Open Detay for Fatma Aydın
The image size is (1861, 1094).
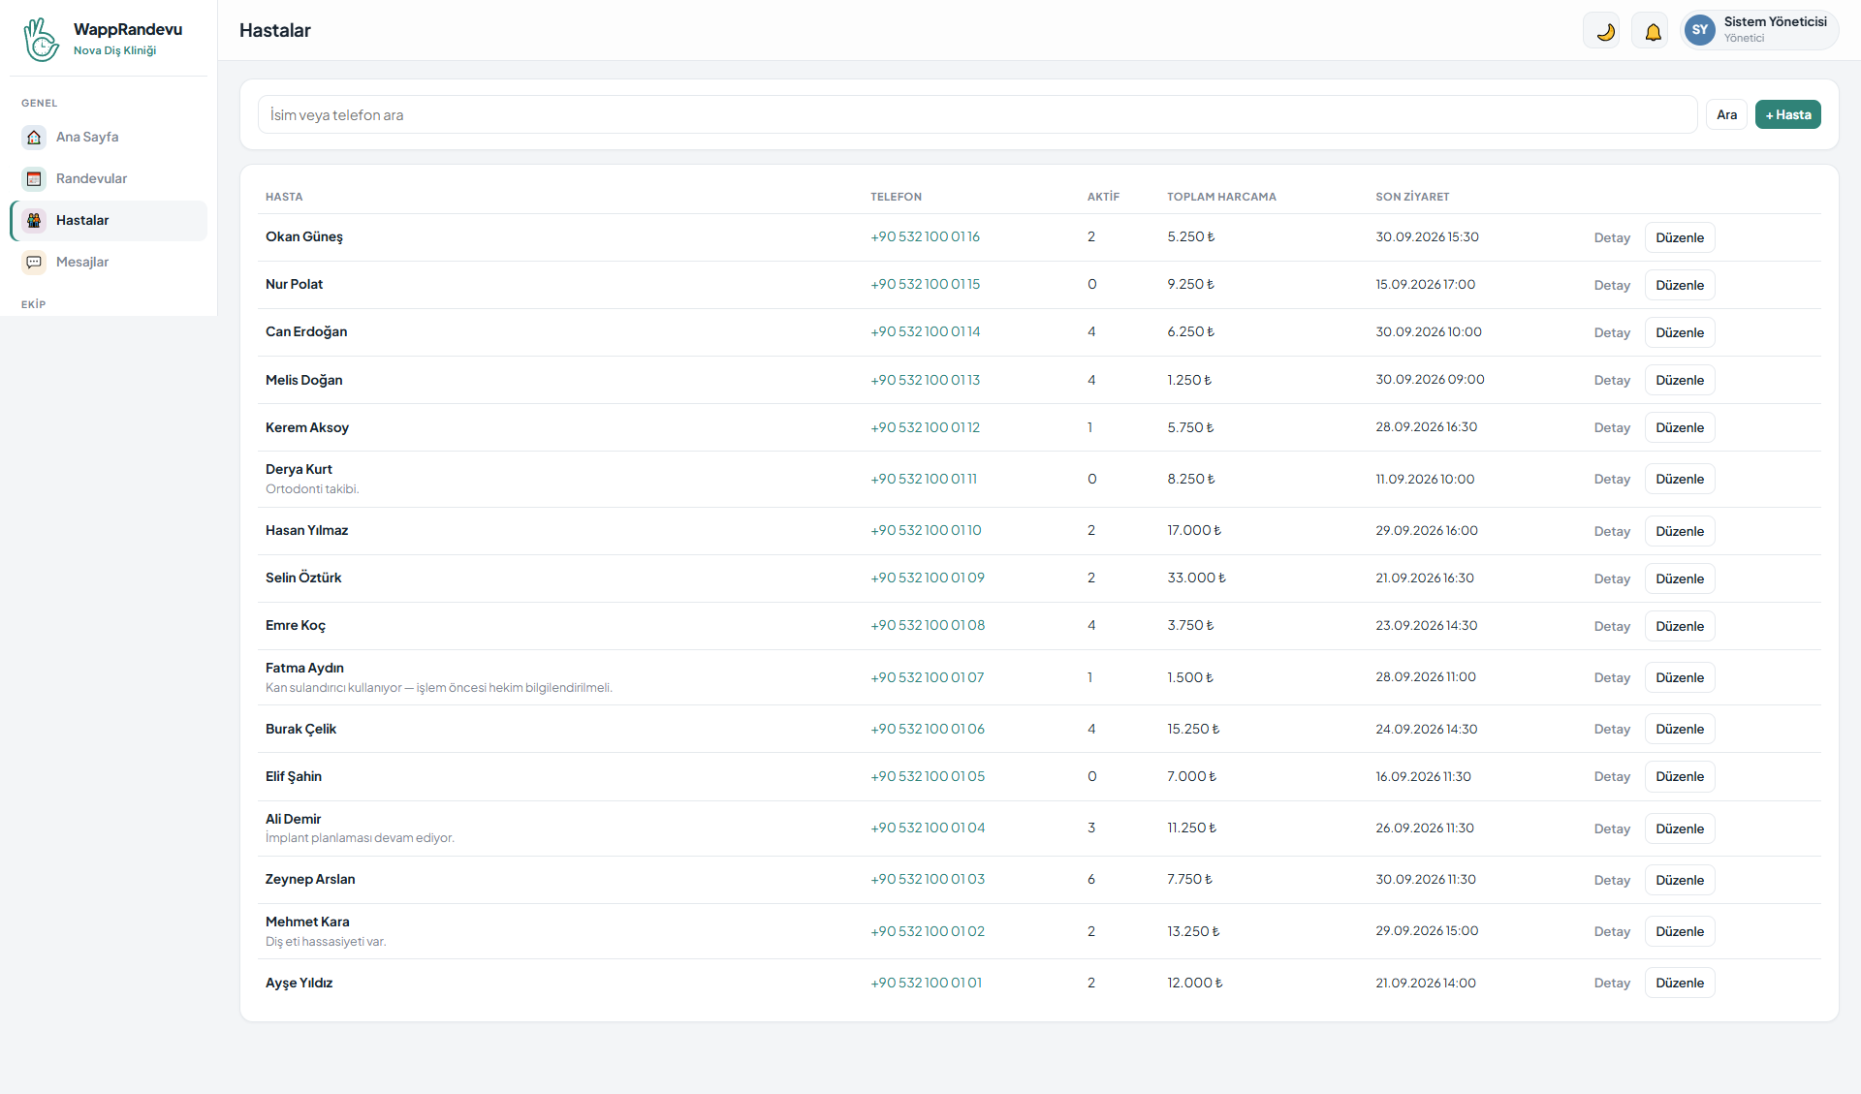(1612, 677)
